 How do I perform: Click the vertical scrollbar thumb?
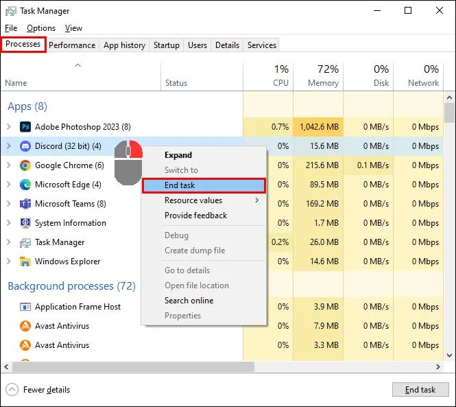coord(450,113)
